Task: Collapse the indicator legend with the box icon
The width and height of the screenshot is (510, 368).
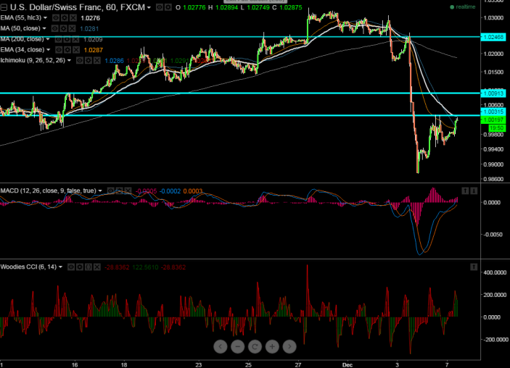Action: point(4,7)
